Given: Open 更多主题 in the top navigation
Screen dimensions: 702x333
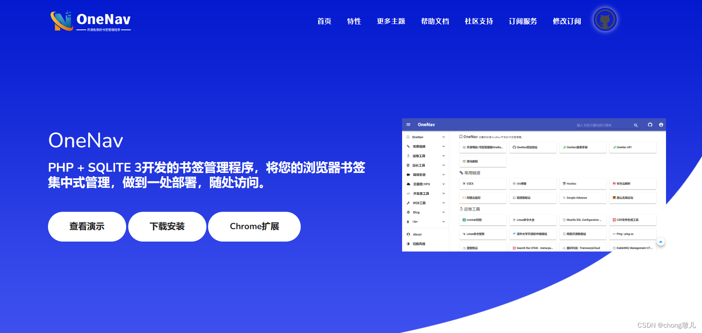Looking at the screenshot, I should 391,21.
